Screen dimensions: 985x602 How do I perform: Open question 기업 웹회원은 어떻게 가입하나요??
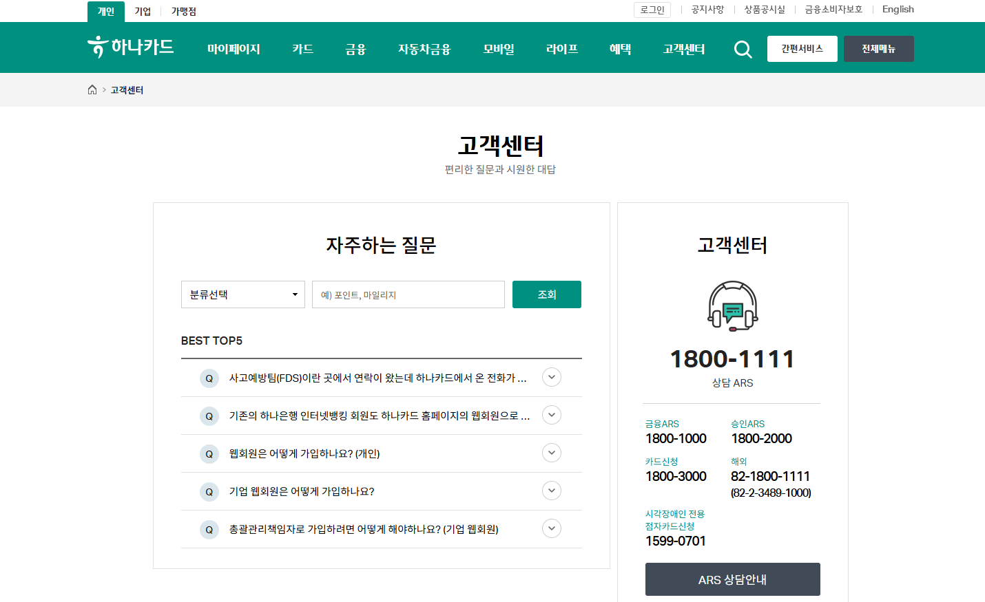302,491
